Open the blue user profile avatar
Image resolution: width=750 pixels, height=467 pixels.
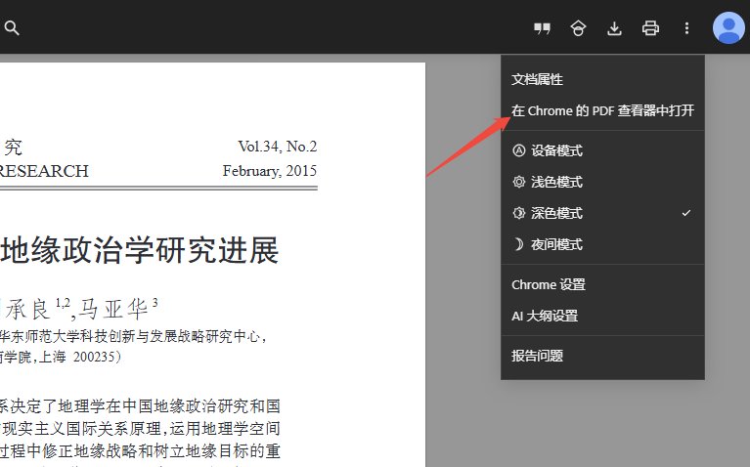point(728,27)
